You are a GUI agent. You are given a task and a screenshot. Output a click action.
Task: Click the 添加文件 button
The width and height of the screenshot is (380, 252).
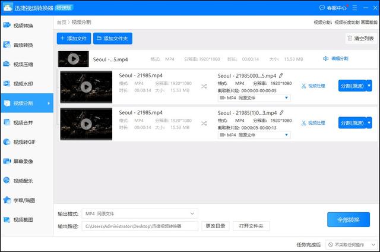tap(74, 39)
